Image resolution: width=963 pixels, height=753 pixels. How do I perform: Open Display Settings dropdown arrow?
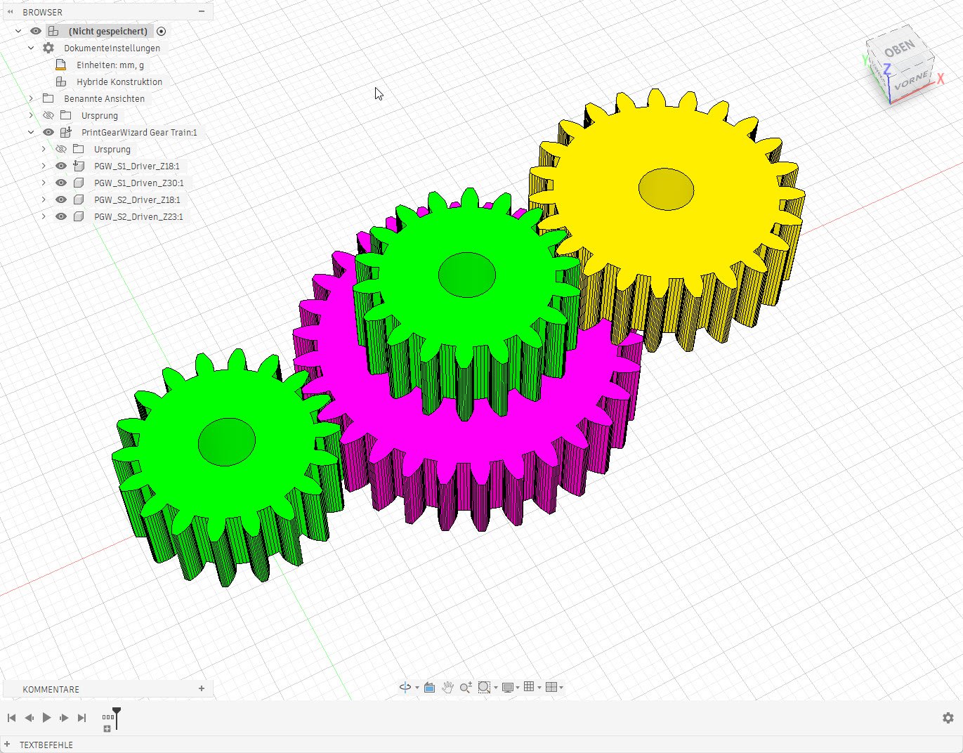(x=518, y=688)
